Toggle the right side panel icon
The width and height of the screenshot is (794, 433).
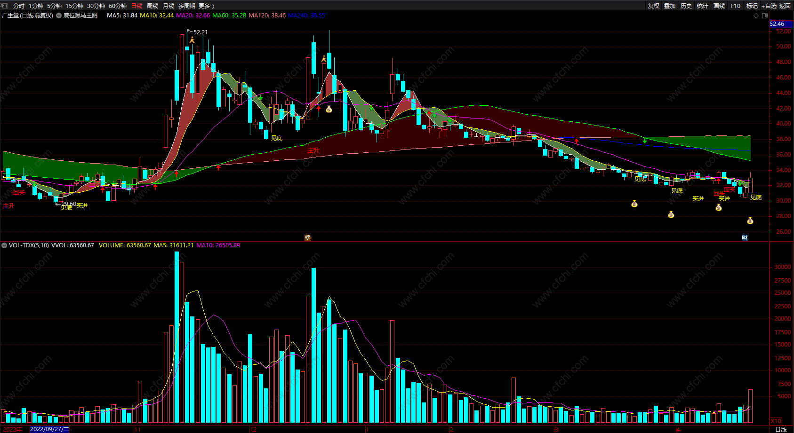(x=765, y=16)
